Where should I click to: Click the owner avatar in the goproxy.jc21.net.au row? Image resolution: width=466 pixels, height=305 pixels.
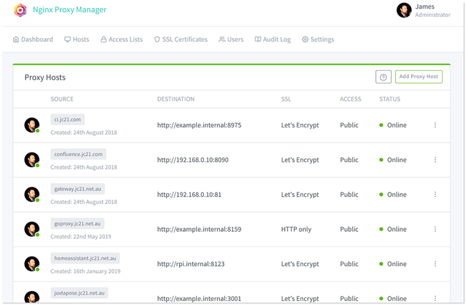click(x=32, y=229)
